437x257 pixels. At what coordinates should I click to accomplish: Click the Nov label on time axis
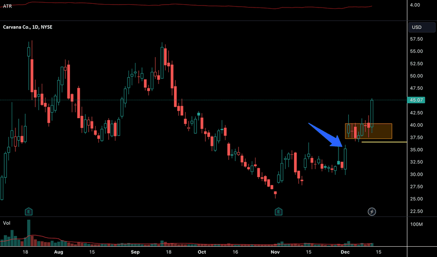(x=275, y=252)
